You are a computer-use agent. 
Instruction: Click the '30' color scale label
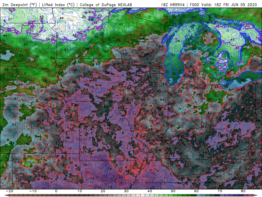[x=126, y=191]
